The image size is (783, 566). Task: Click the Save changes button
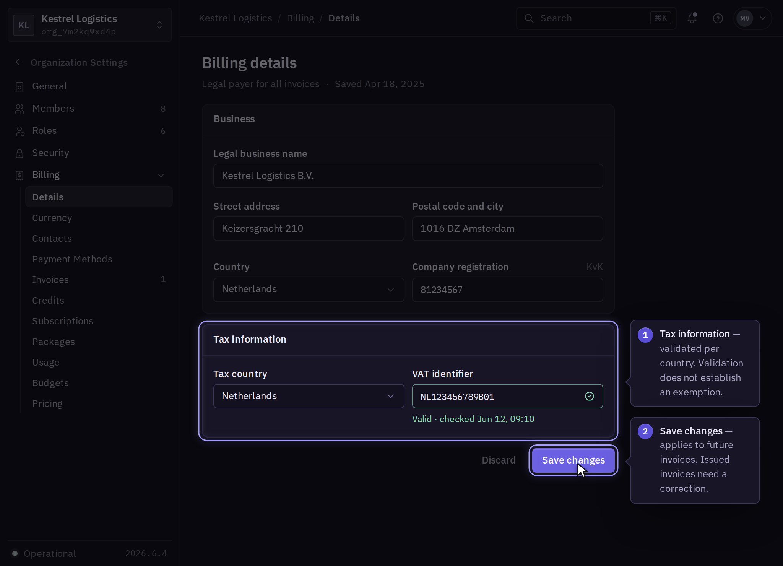[573, 460]
